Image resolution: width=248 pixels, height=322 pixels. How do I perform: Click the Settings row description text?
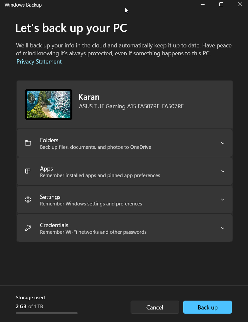pos(91,204)
